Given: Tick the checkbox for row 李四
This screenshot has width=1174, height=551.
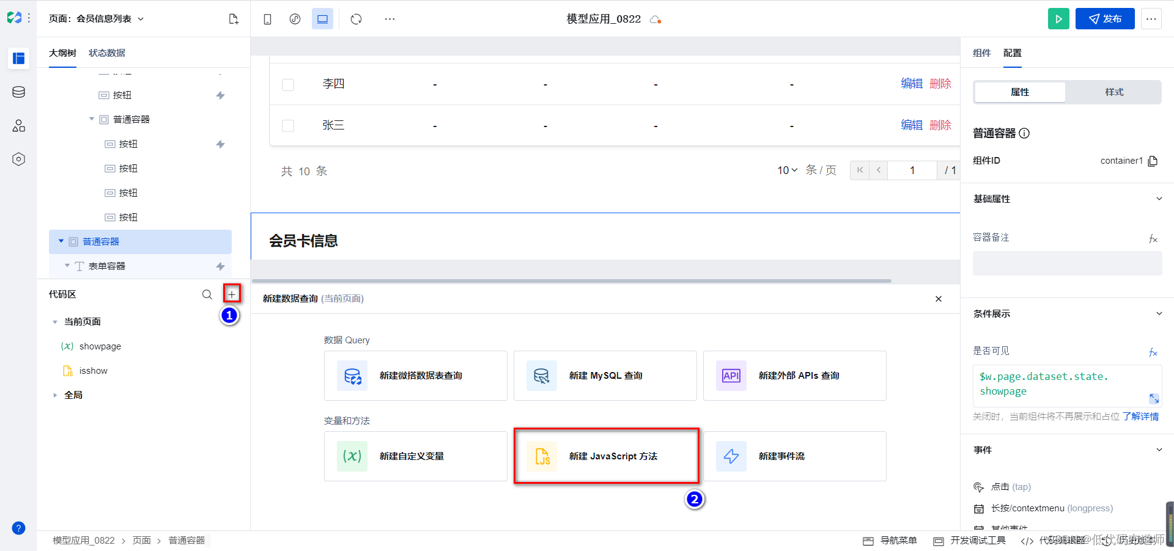Looking at the screenshot, I should click(x=288, y=84).
